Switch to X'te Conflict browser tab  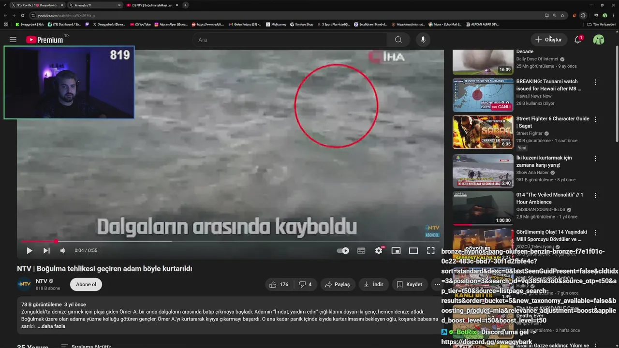point(37,5)
